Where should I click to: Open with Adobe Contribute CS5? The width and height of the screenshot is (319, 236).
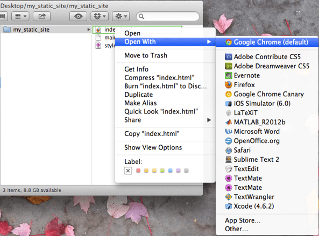(x=267, y=56)
